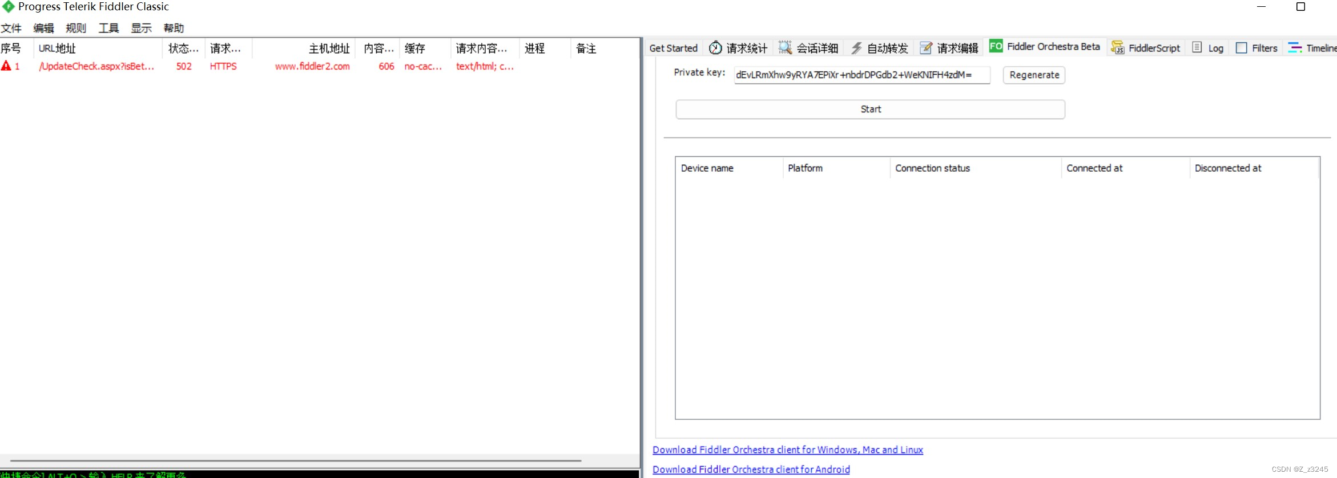Click the 缓存 column header
Viewport: 1337px width, 478px height.
point(425,48)
